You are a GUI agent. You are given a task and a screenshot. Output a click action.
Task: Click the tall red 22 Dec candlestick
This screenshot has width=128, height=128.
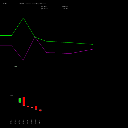pyautogui.click(x=24, y=101)
